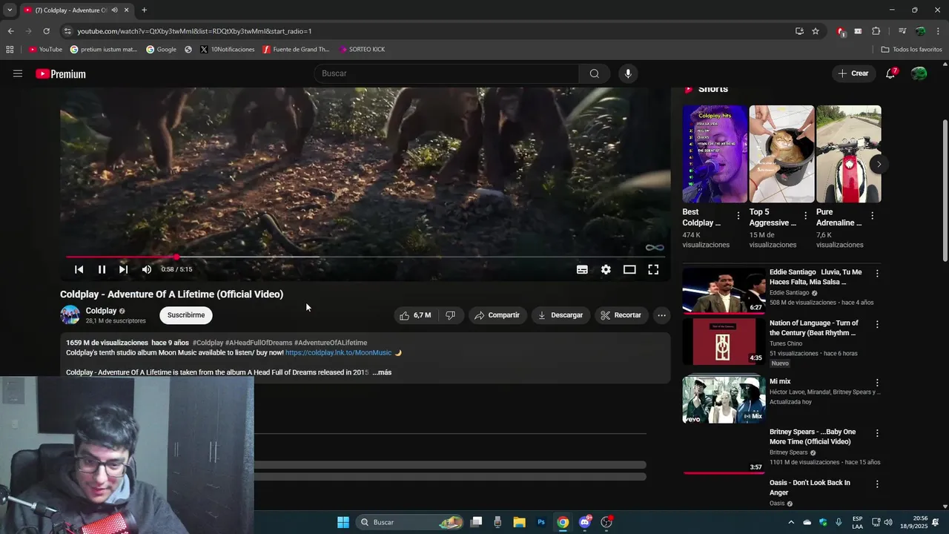Open Photoshop from the taskbar
949x534 pixels.
point(541,522)
